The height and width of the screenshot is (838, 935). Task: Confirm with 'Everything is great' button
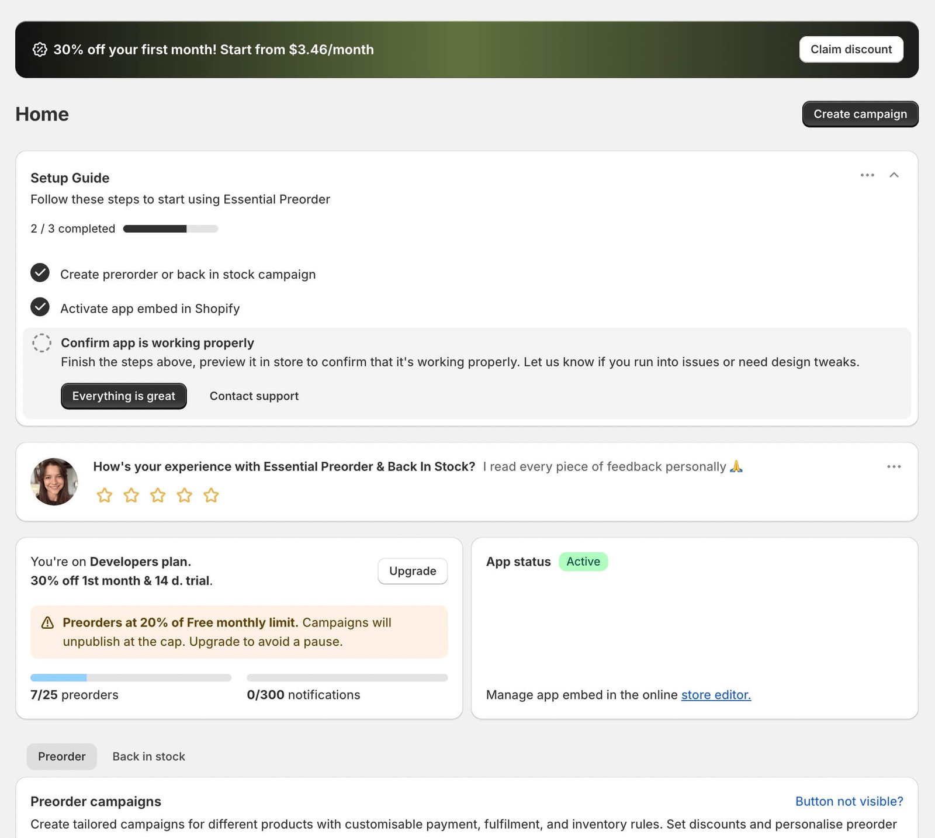[124, 396]
